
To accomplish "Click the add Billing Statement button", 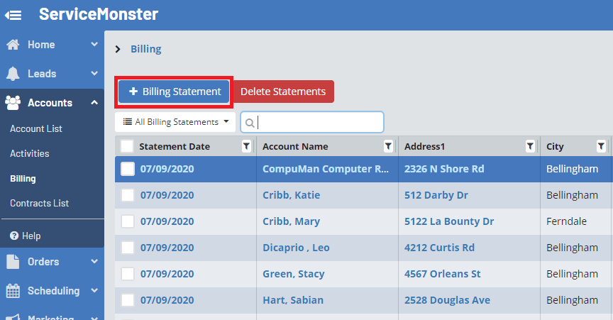I will click(x=175, y=92).
